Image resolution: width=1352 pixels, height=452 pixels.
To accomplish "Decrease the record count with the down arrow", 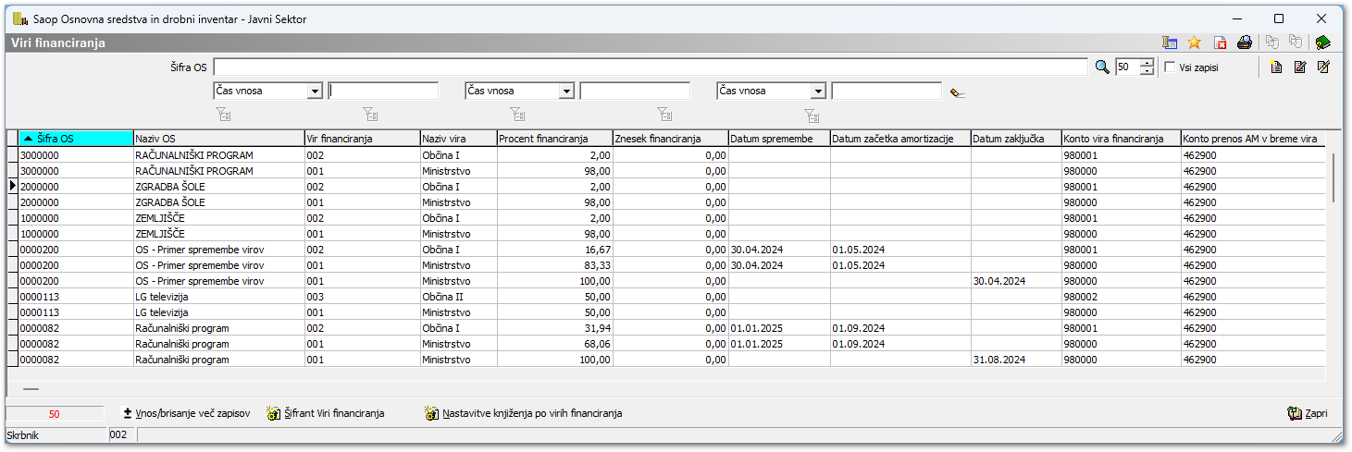I will pyautogui.click(x=1148, y=71).
